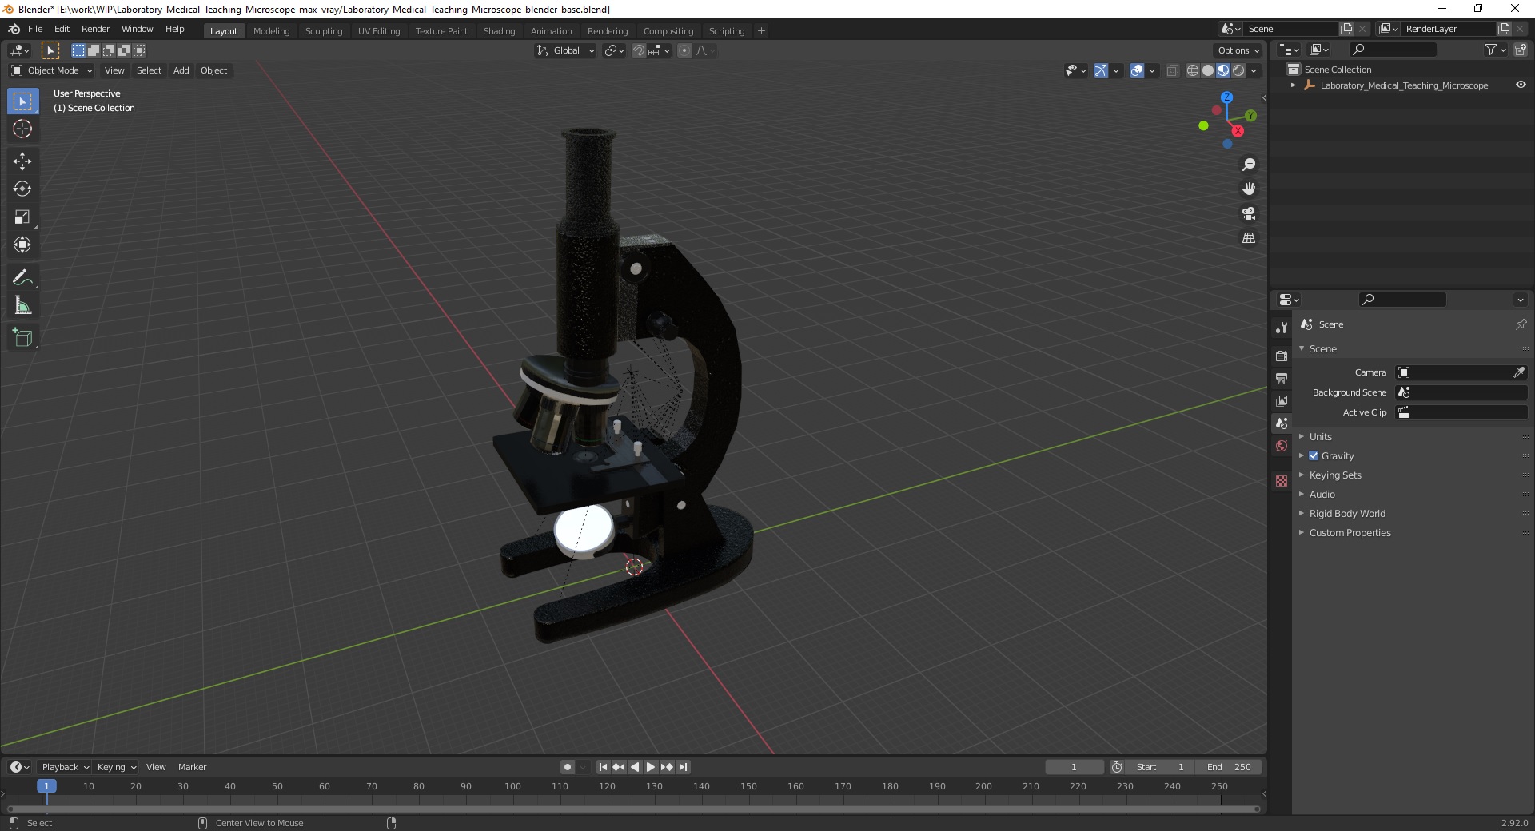Select the Cursor tool

point(22,129)
